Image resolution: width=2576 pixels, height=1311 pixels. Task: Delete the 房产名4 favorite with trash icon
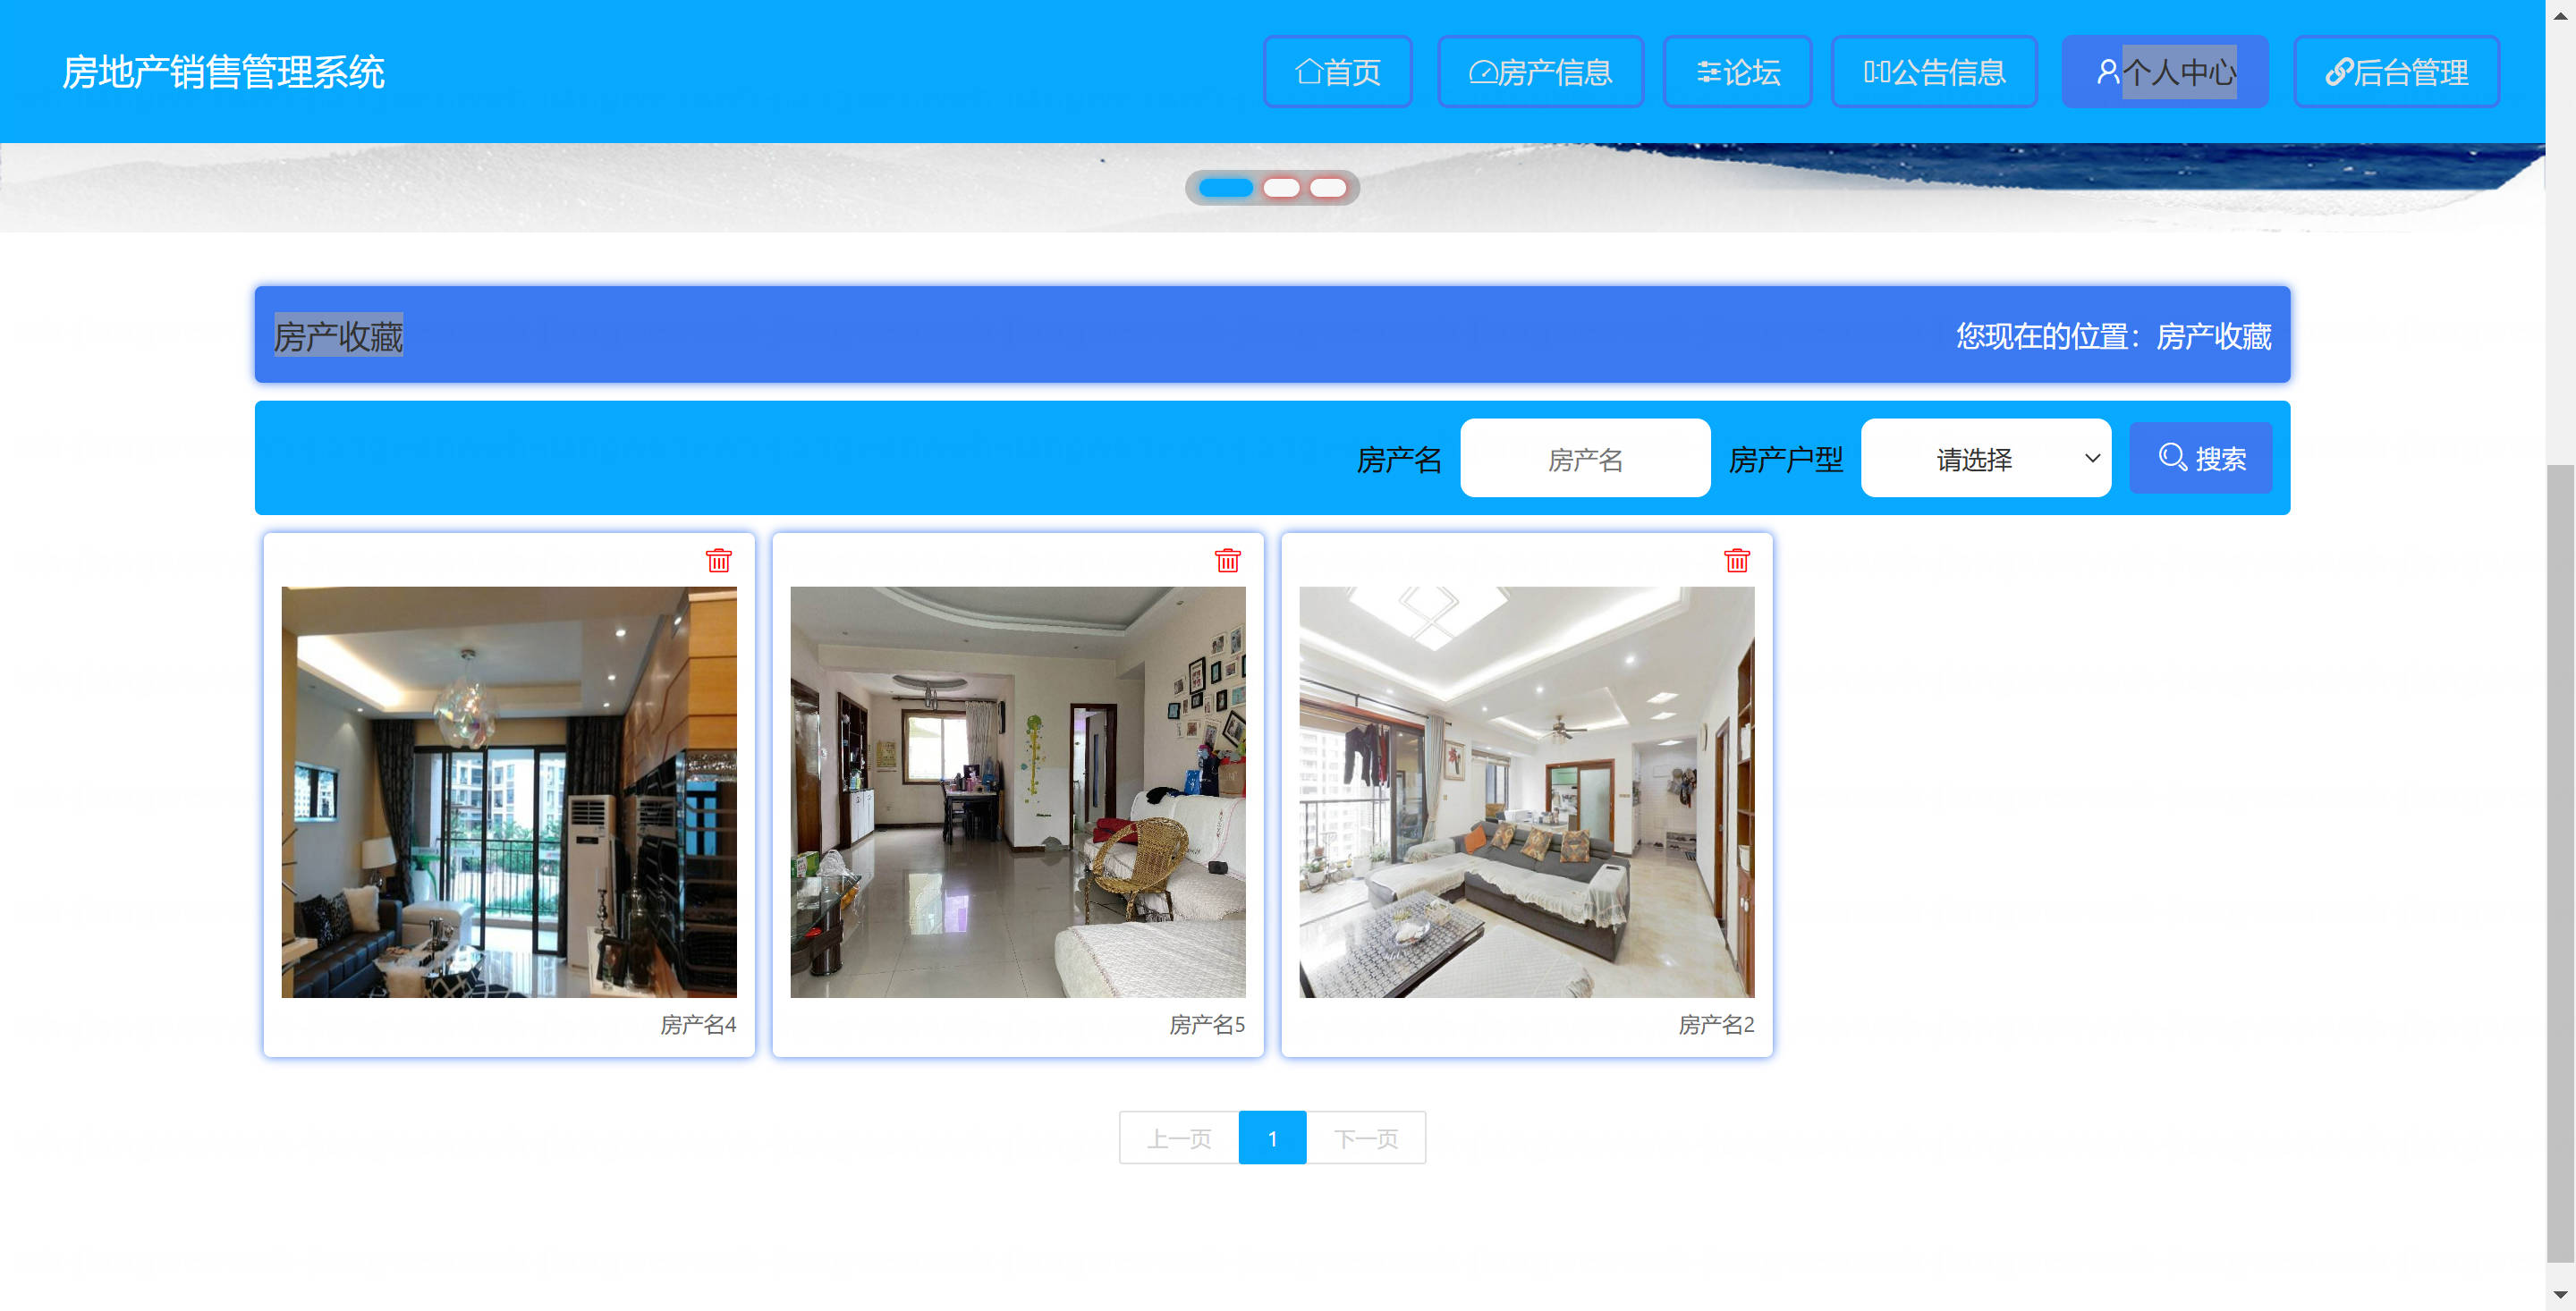pyautogui.click(x=718, y=560)
